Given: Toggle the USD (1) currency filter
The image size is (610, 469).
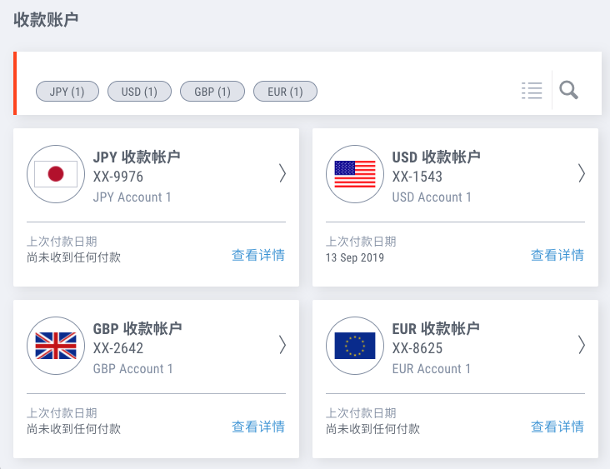Looking at the screenshot, I should point(139,92).
